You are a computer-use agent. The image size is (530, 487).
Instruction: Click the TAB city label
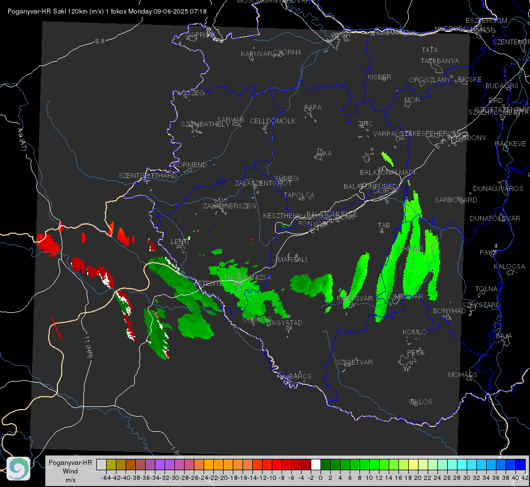384,226
